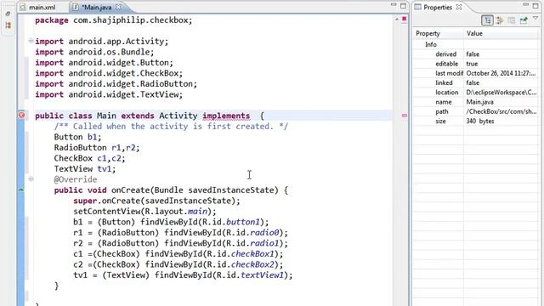Click the October 26, 2014 value cell
544x306 pixels.
(x=501, y=73)
